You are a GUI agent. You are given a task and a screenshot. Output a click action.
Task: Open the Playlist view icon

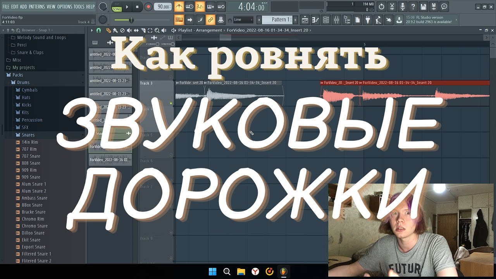point(305,20)
